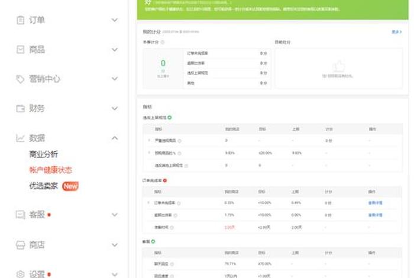Click the 财务 wallet icon

[x=20, y=108]
